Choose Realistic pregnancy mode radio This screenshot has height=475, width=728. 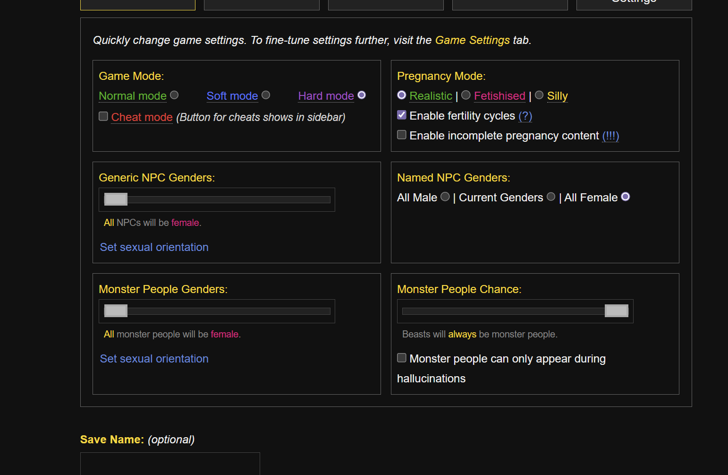coord(402,95)
